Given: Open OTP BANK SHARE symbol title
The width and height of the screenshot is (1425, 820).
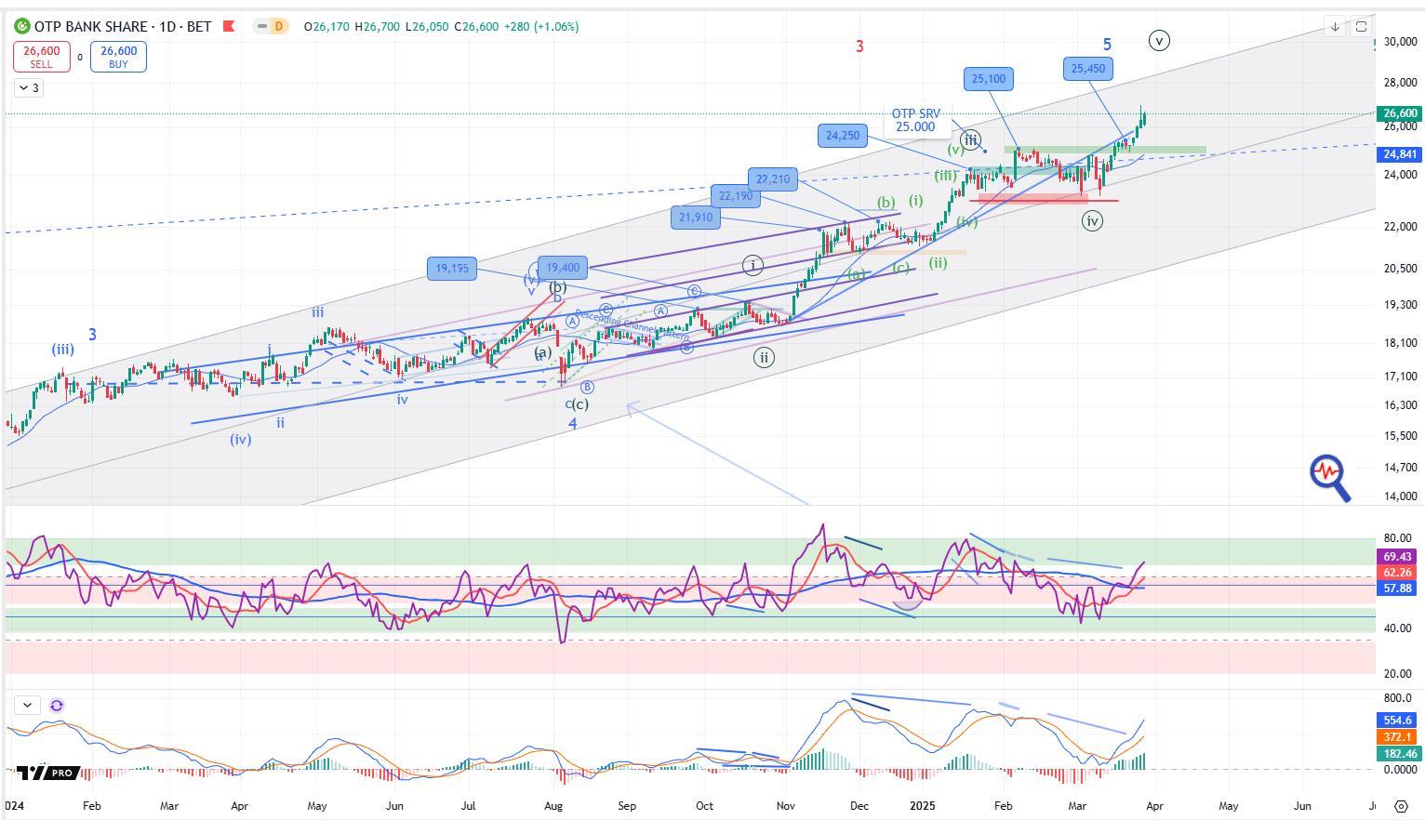Looking at the screenshot, I should coord(123,27).
